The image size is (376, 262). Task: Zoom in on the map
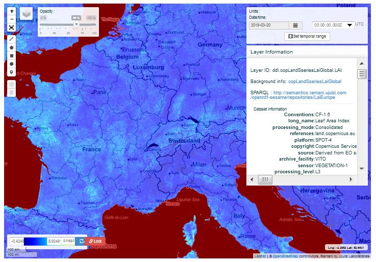[12, 11]
